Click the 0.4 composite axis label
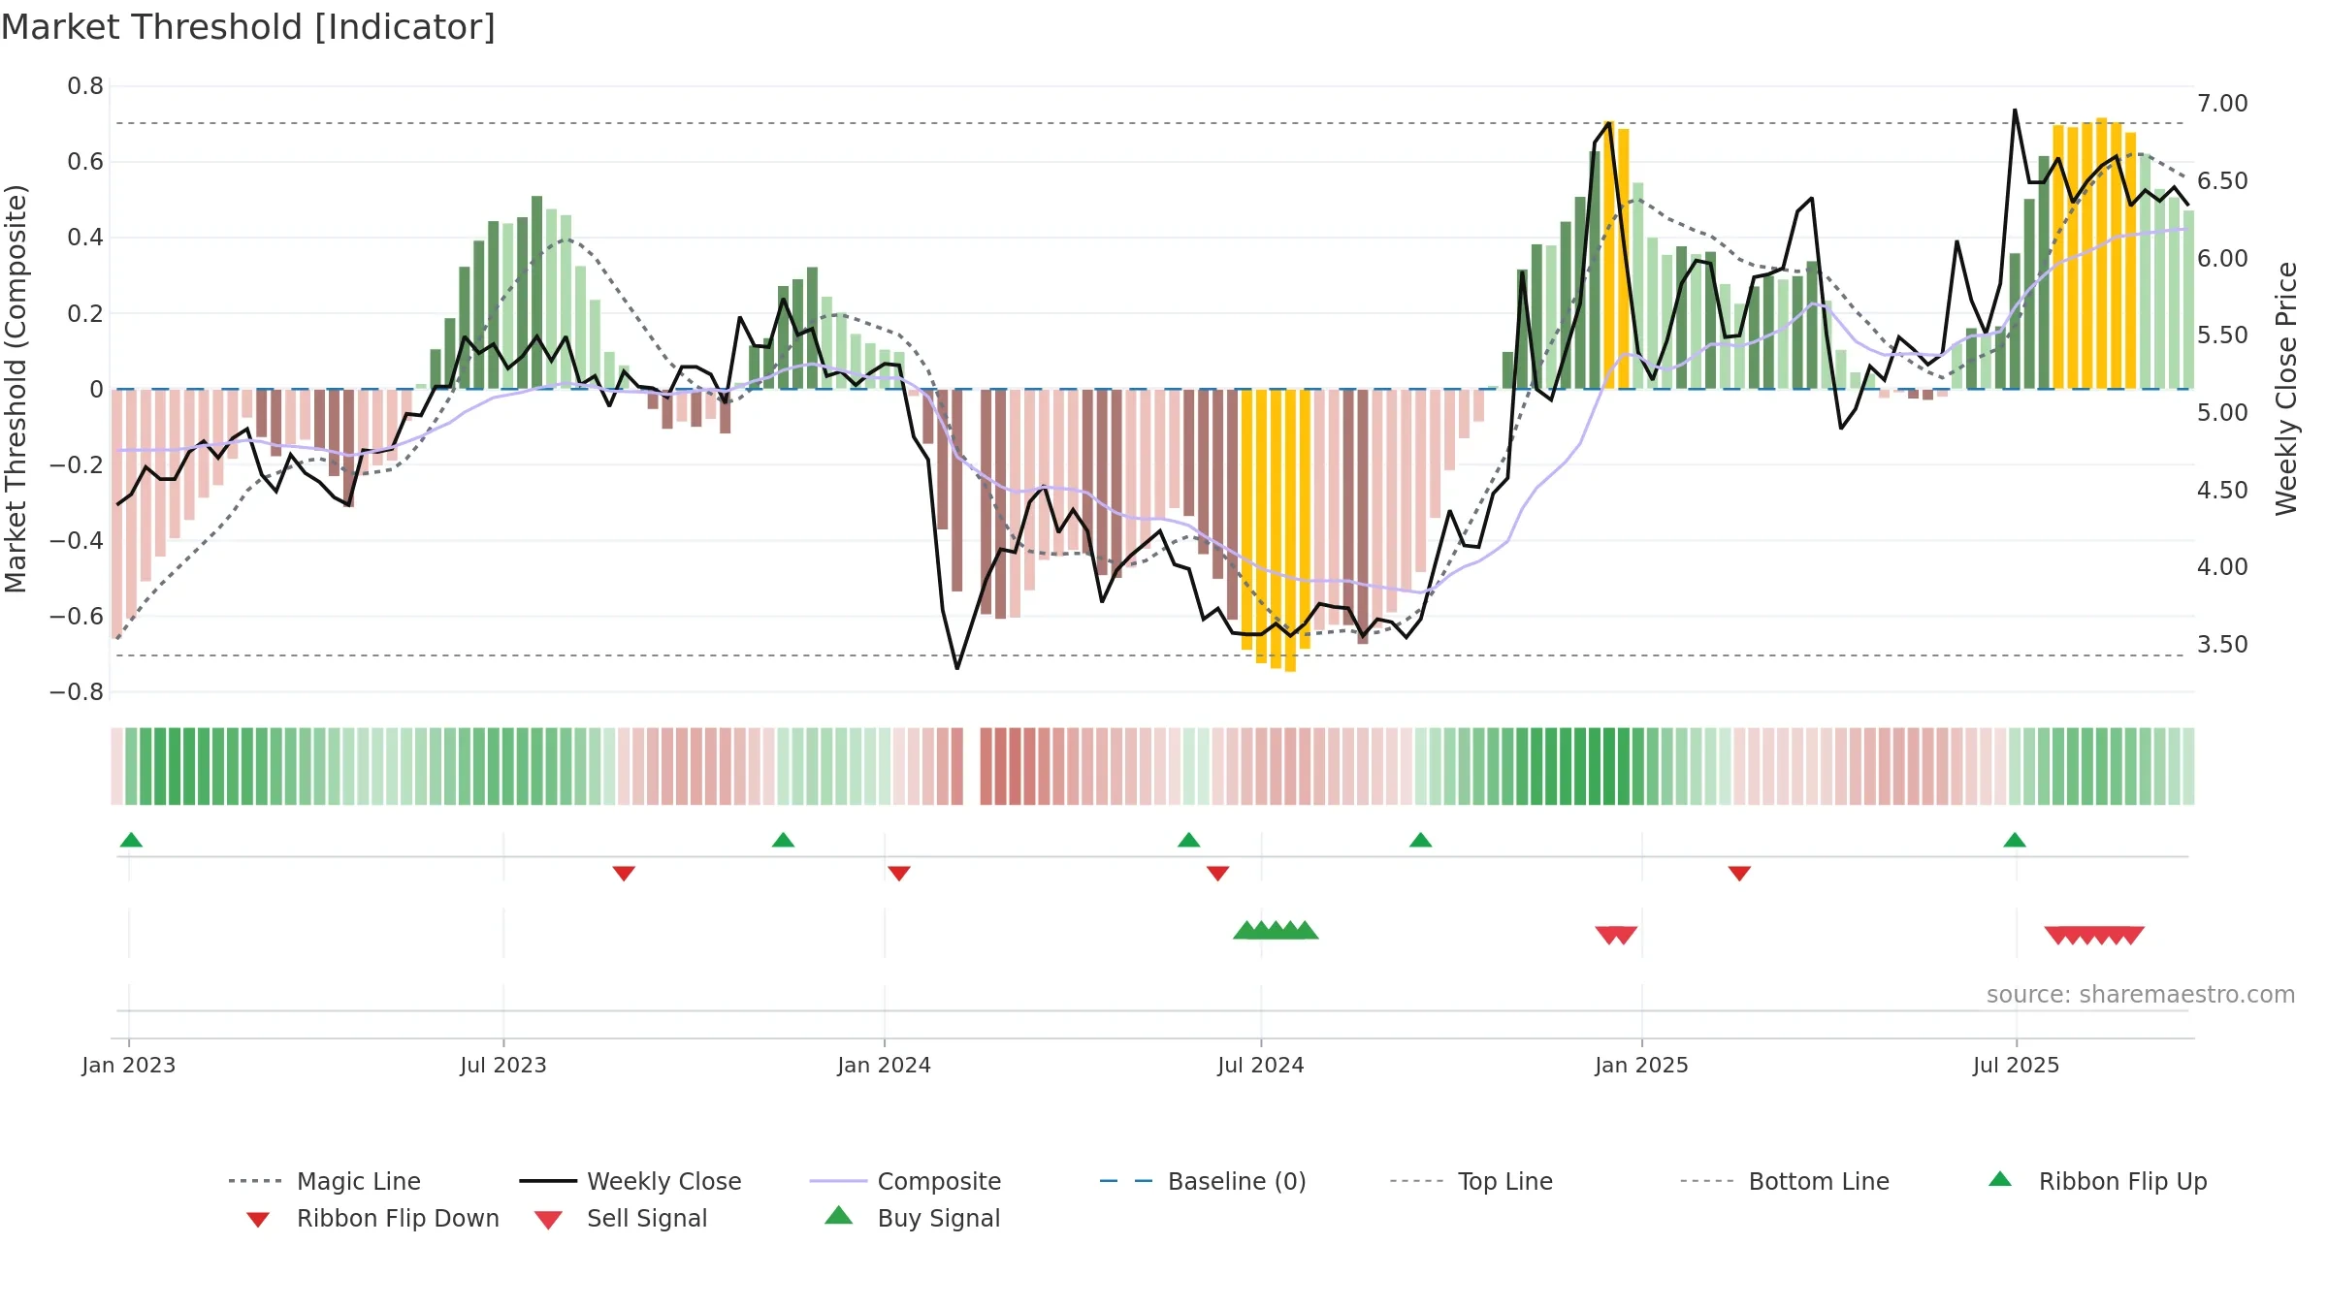The height and width of the screenshot is (1309, 2328). click(85, 238)
